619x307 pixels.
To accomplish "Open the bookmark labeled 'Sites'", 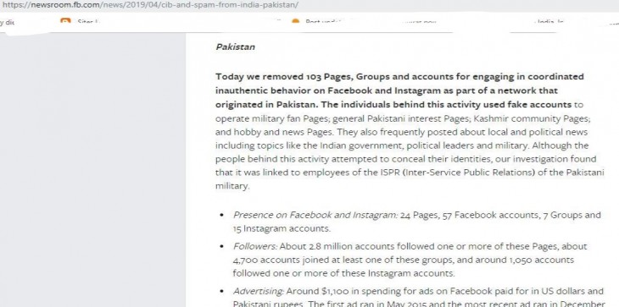I will point(86,22).
